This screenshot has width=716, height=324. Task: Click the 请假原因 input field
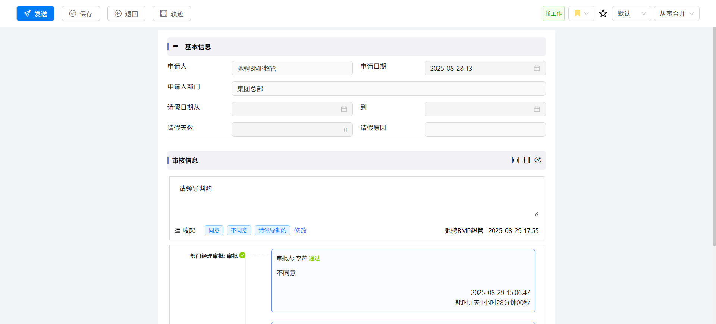(x=485, y=130)
